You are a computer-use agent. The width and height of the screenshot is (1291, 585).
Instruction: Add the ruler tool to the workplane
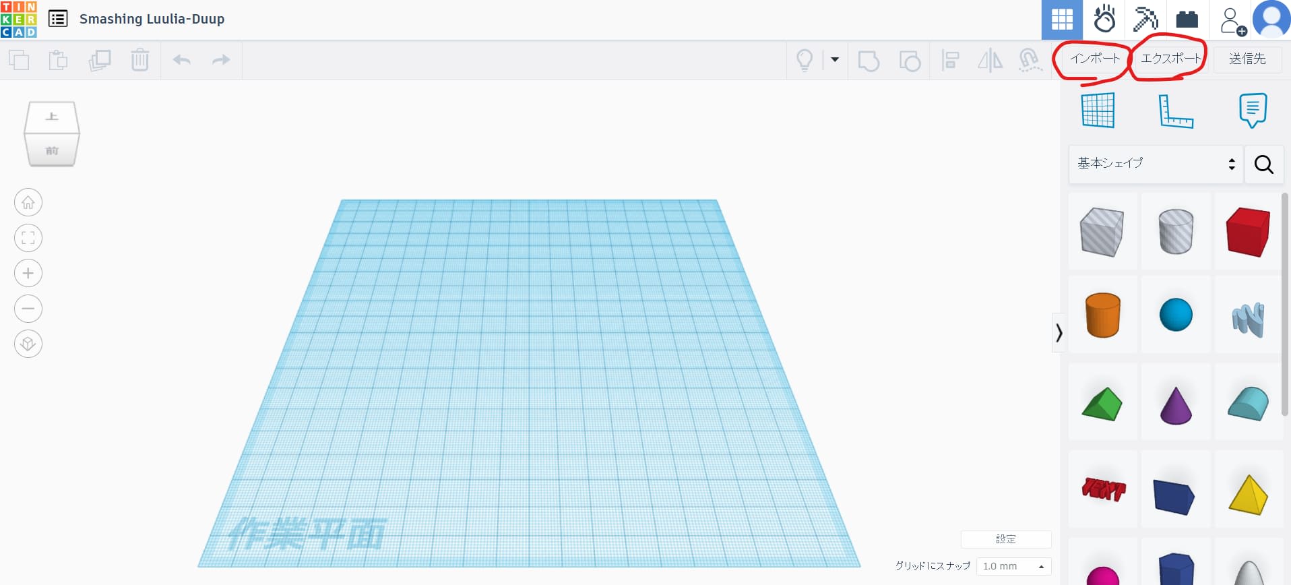click(1175, 111)
